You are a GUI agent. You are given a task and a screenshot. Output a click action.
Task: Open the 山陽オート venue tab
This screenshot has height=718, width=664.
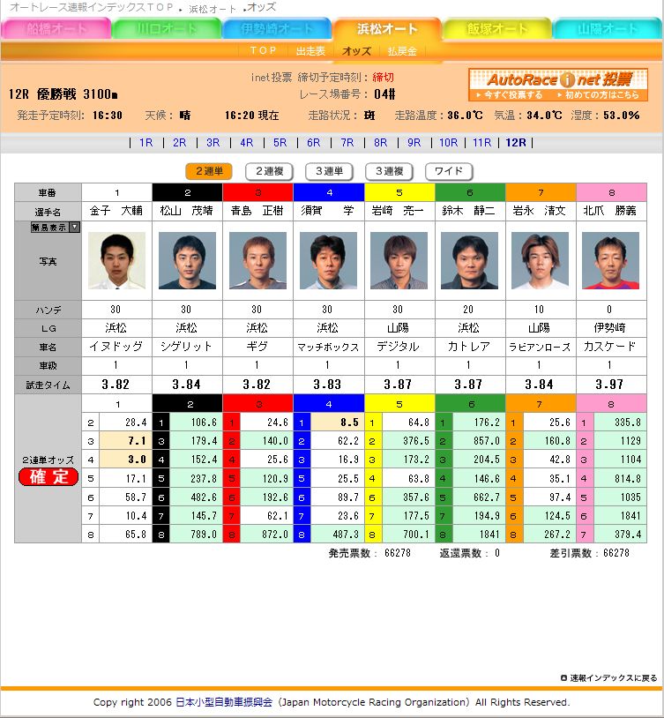point(608,29)
